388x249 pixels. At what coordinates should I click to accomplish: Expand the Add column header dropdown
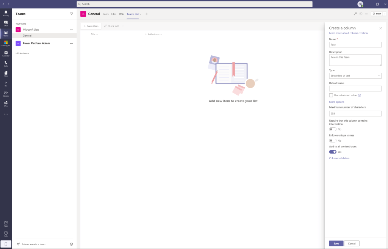[x=154, y=34]
